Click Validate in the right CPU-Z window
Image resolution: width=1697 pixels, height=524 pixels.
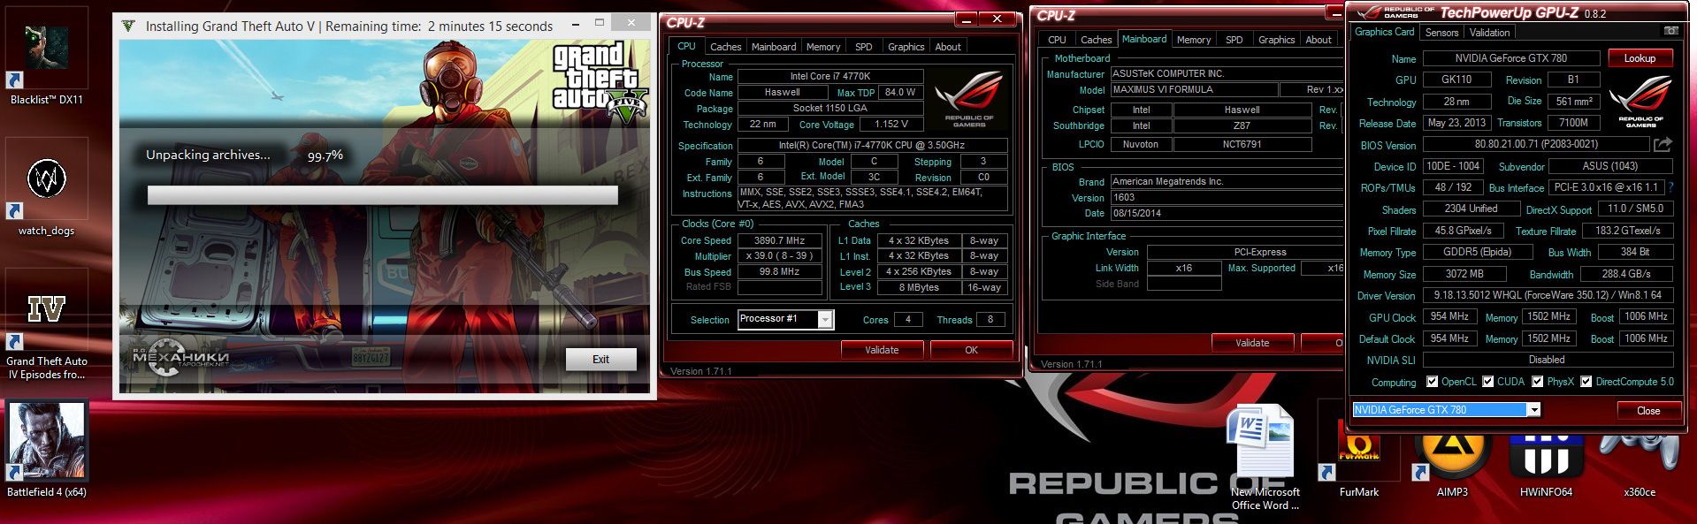point(1252,343)
